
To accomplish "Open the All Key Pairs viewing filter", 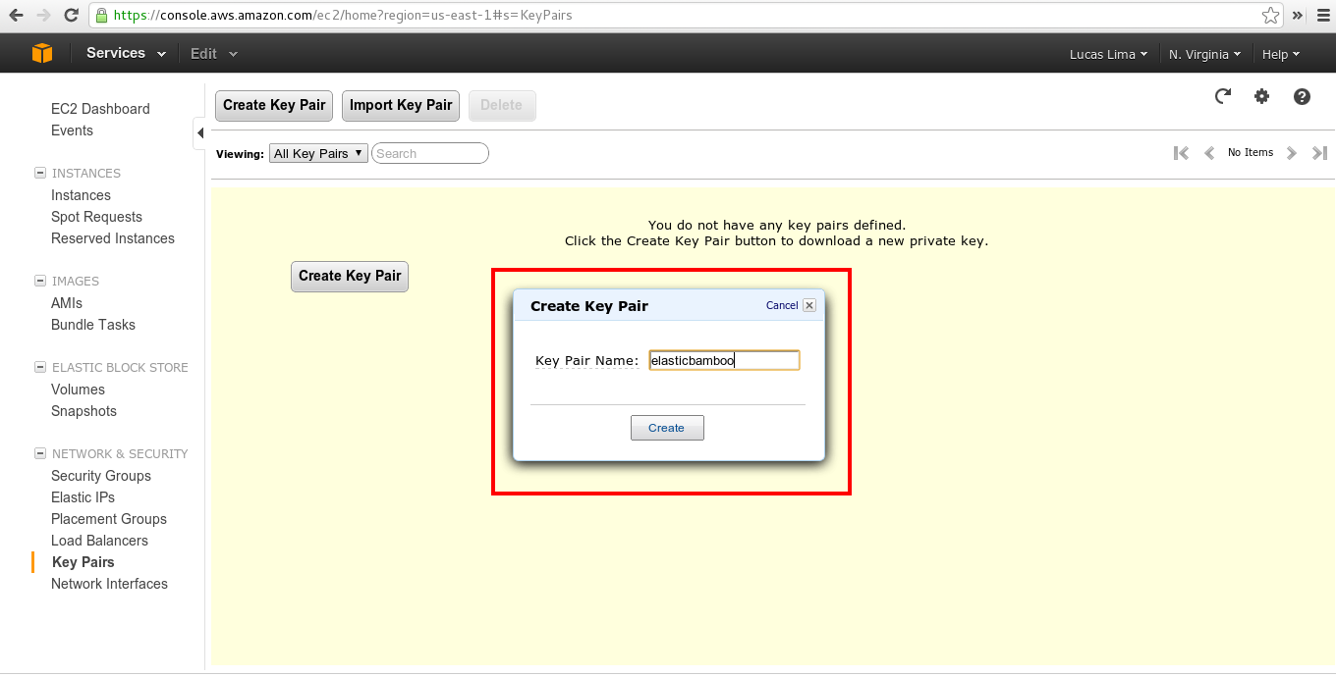I will click(x=318, y=153).
